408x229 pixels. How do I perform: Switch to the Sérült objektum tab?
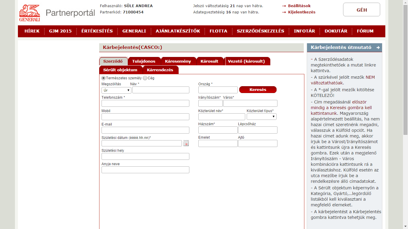click(120, 70)
